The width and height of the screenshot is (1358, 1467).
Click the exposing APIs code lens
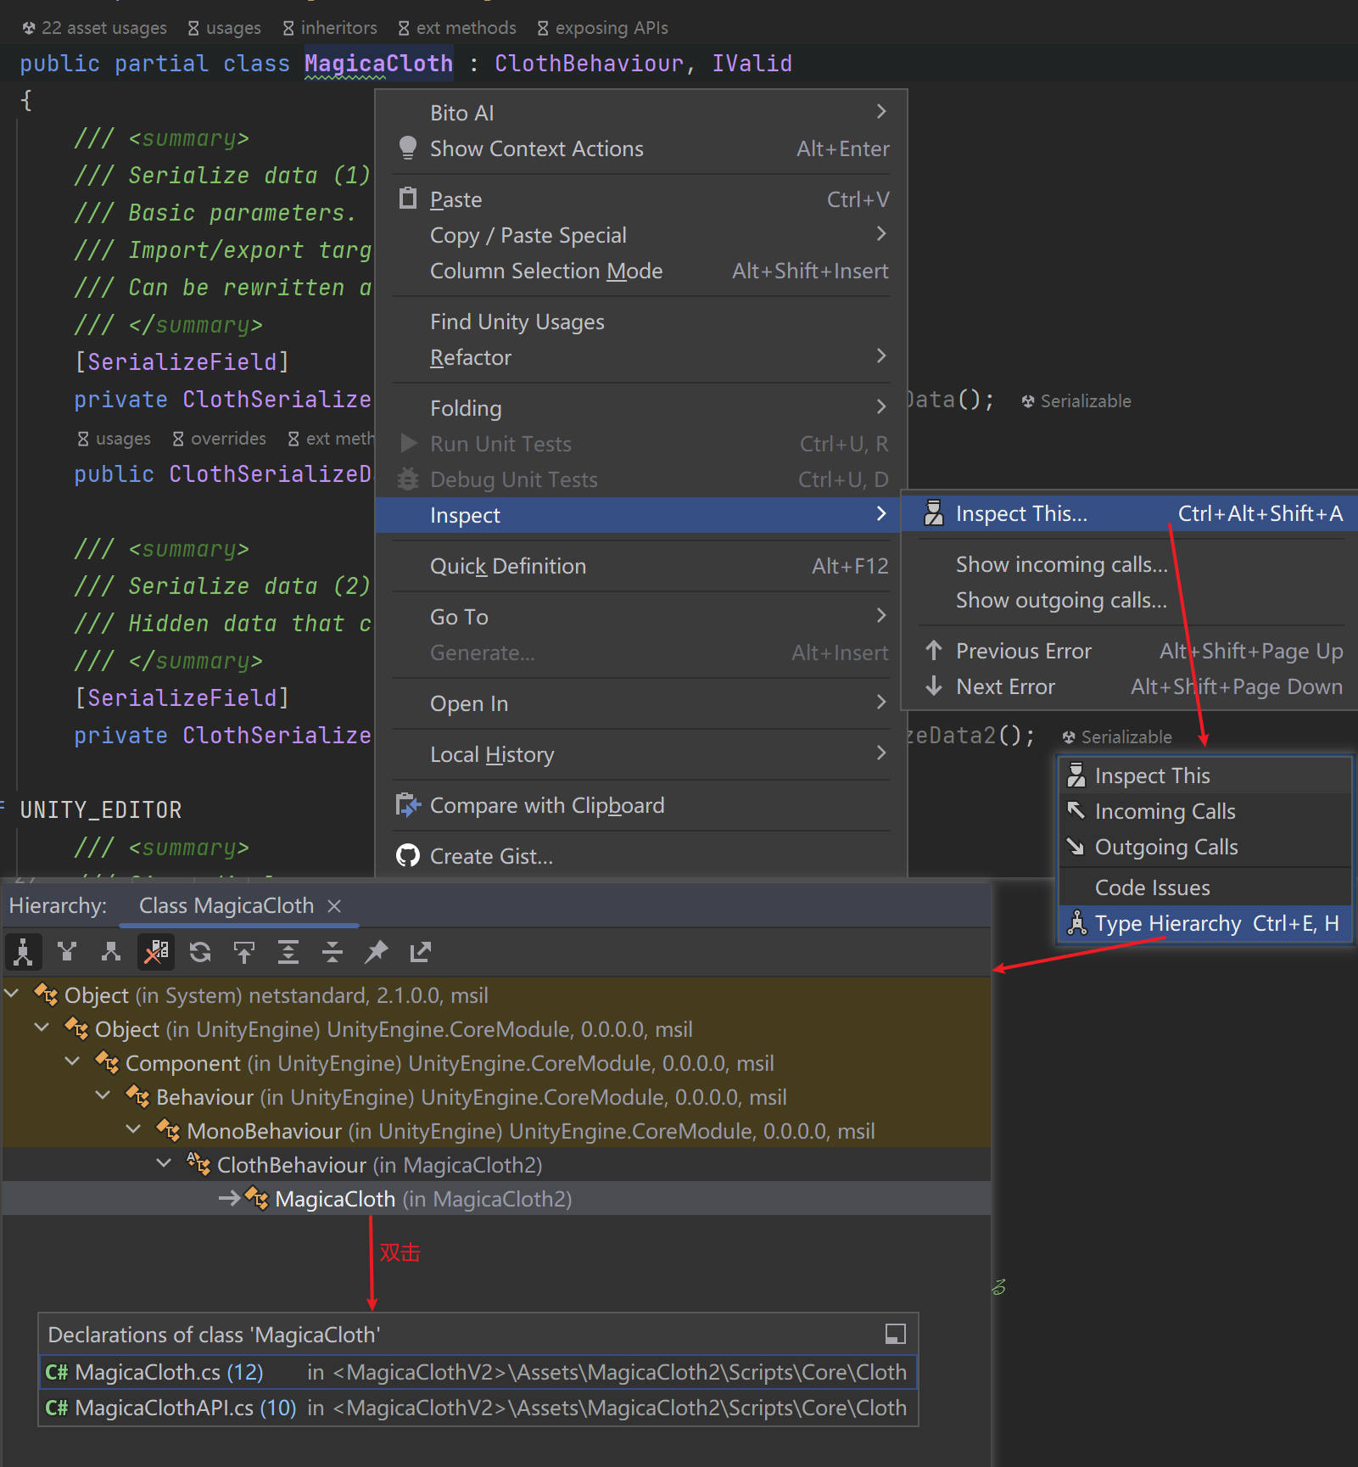pos(602,27)
